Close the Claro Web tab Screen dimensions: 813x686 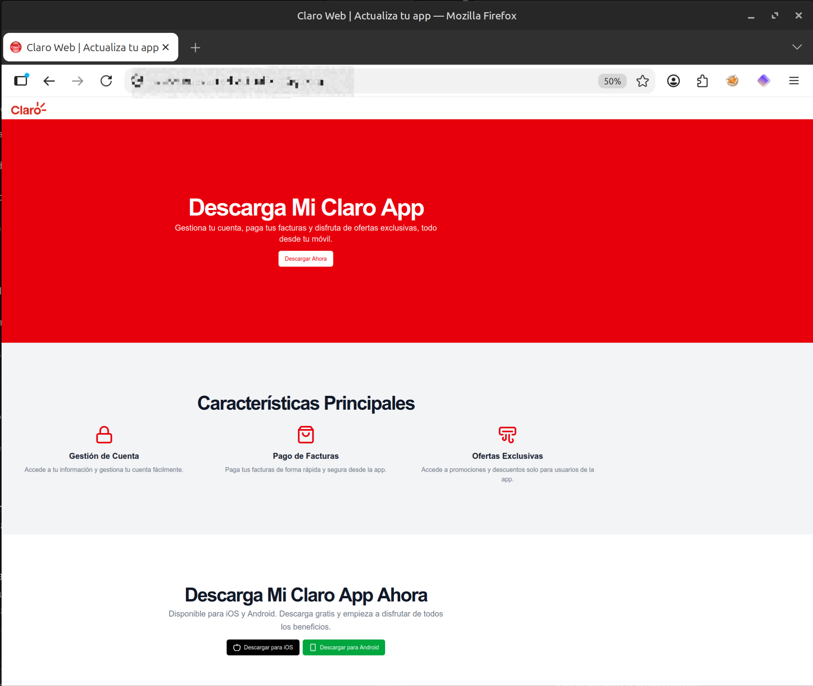tap(166, 47)
